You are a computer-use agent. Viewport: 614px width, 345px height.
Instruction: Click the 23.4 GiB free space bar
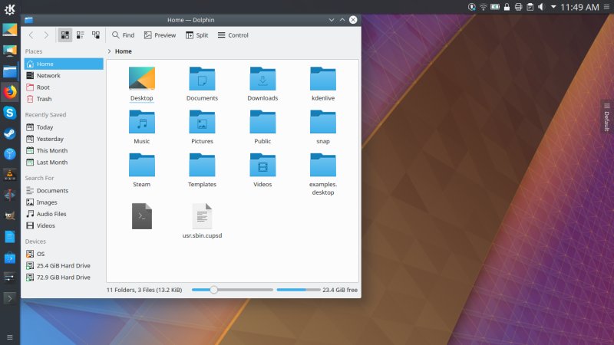pyautogui.click(x=299, y=290)
